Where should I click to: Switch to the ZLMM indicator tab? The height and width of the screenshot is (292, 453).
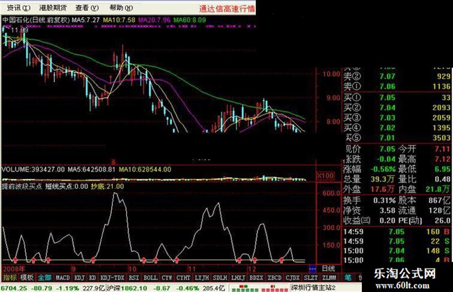tap(329, 278)
